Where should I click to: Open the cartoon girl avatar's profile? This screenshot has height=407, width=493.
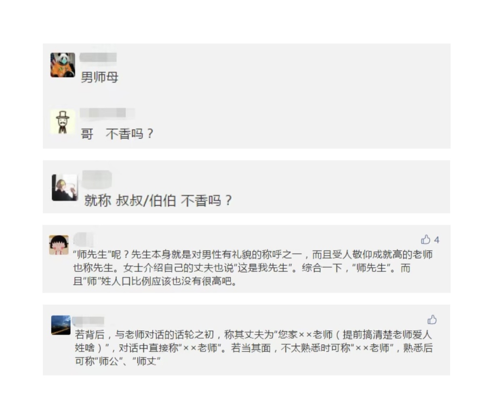[x=59, y=245]
